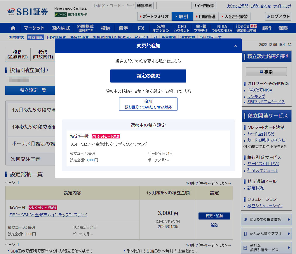Click the 三井住友カード banner logo
296x254 pixels.
point(71,14)
